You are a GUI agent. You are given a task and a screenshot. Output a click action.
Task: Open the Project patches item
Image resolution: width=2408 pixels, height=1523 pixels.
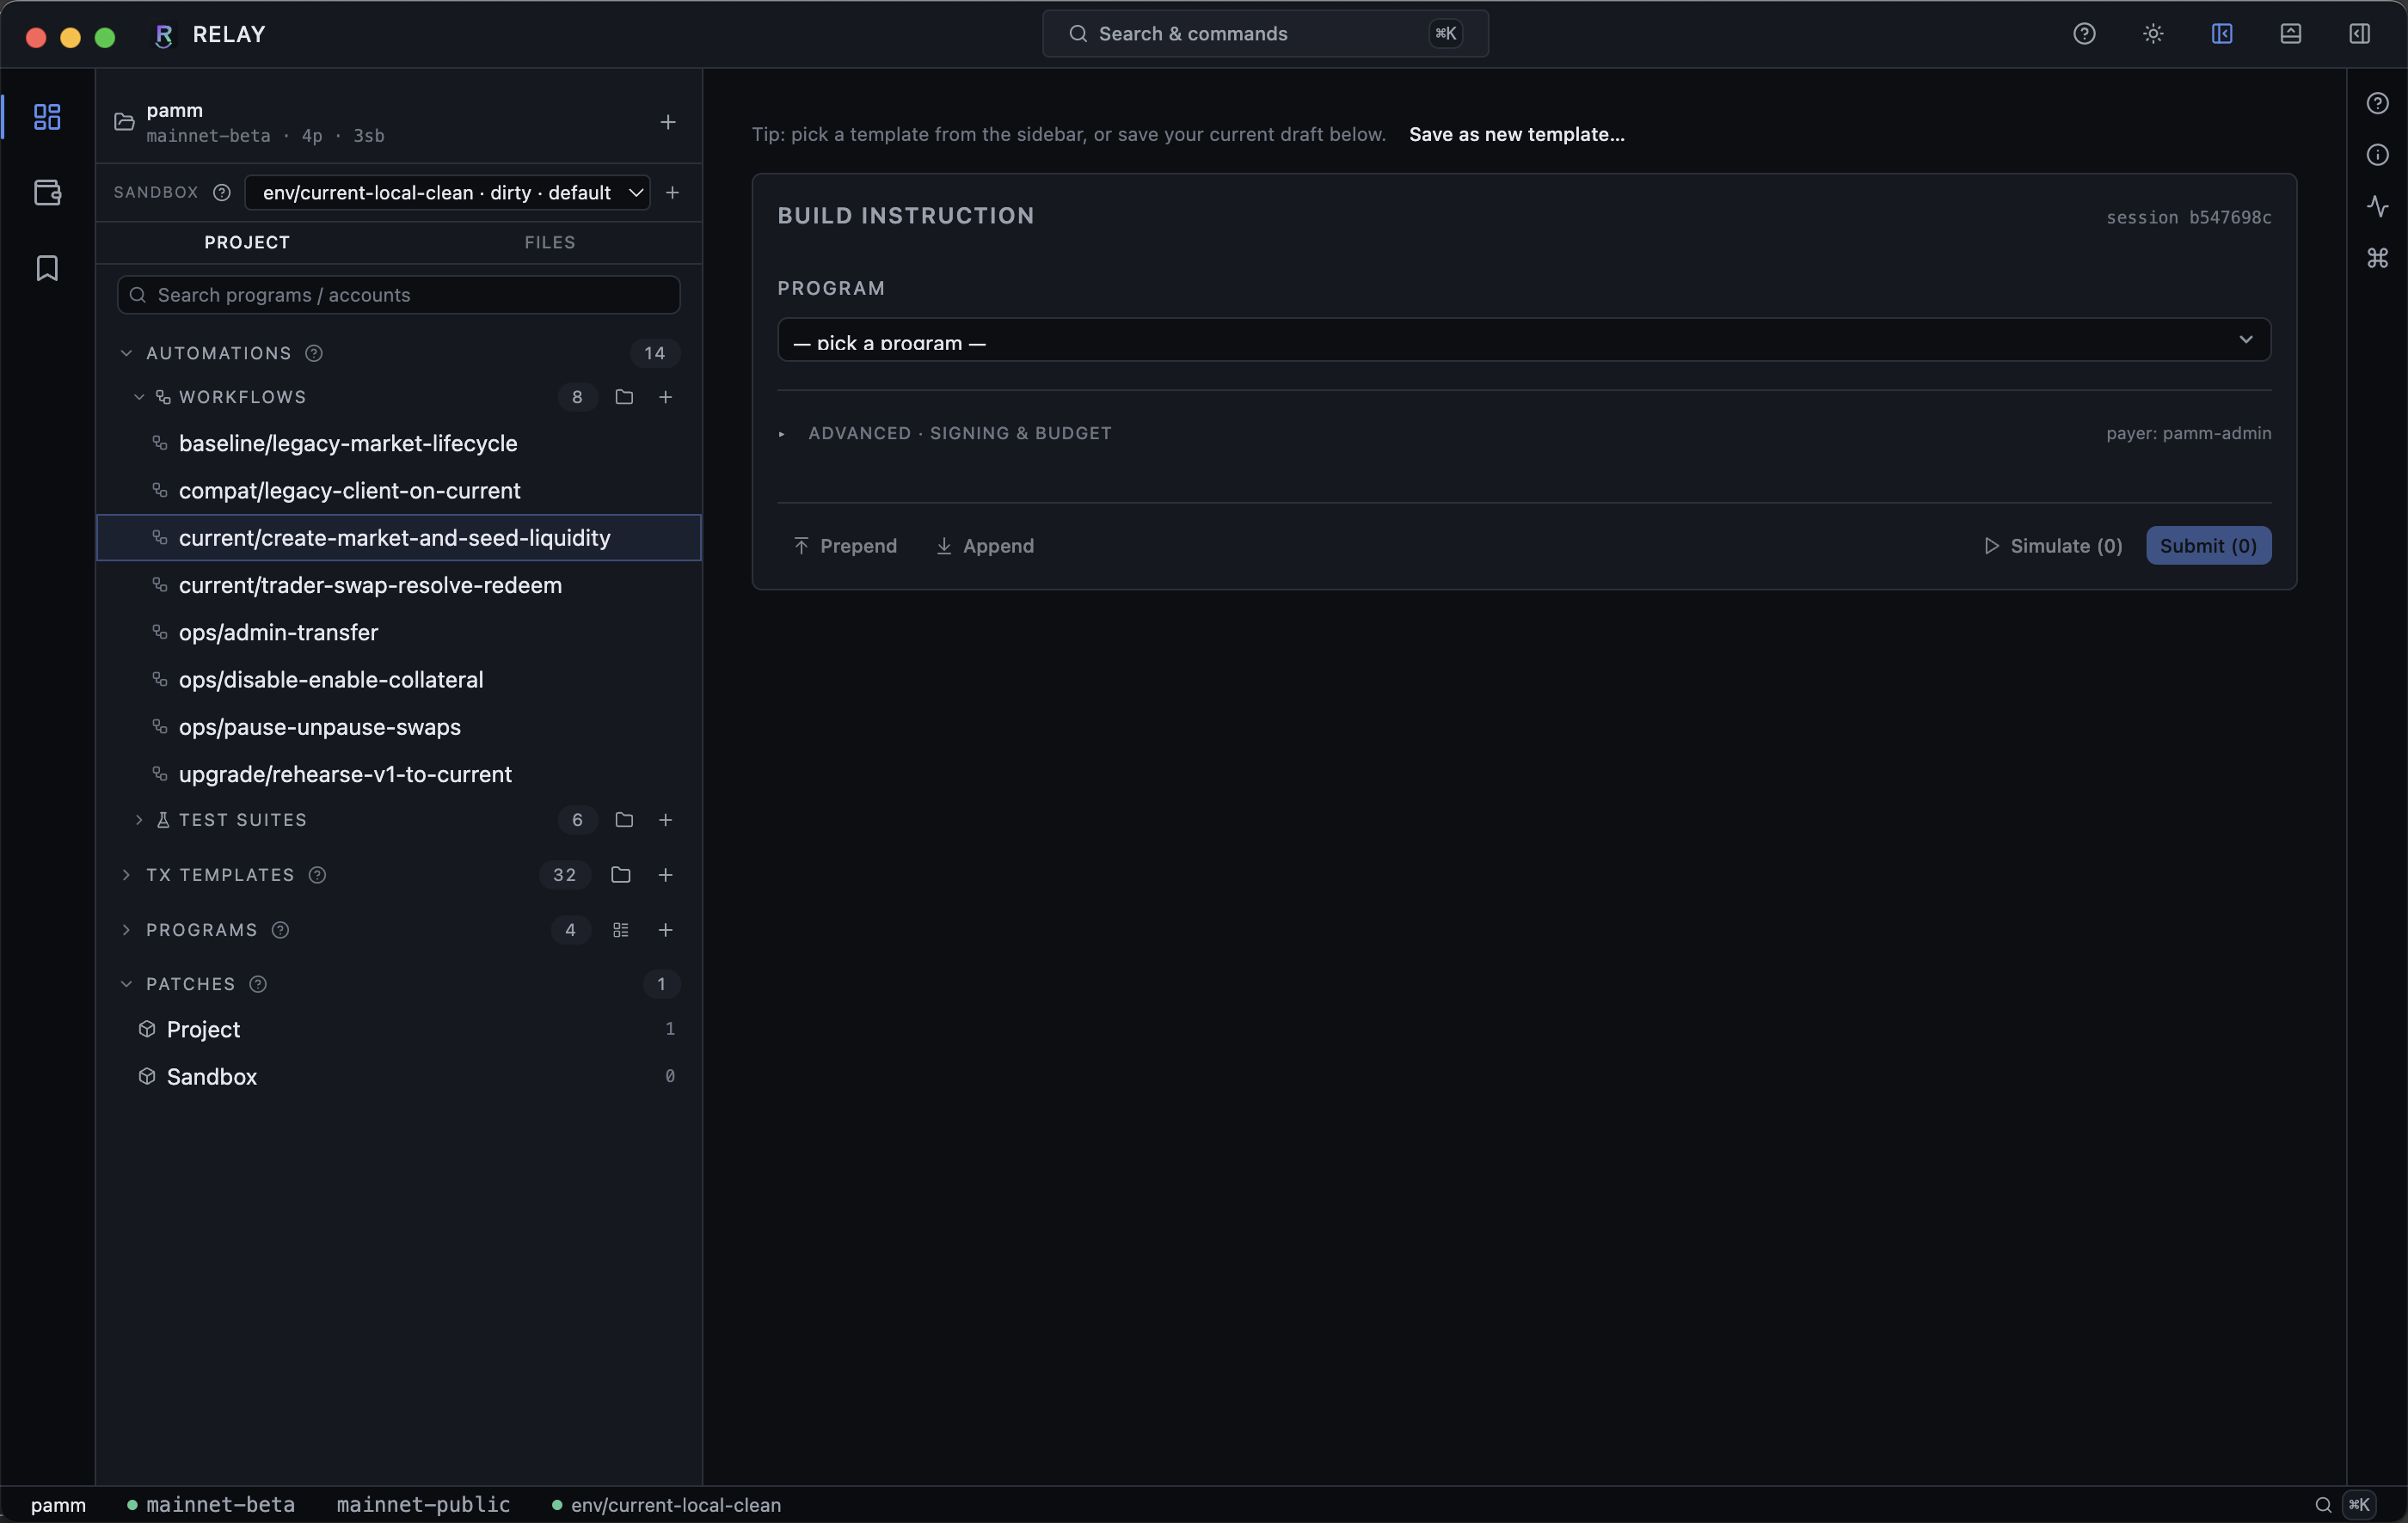(399, 1030)
